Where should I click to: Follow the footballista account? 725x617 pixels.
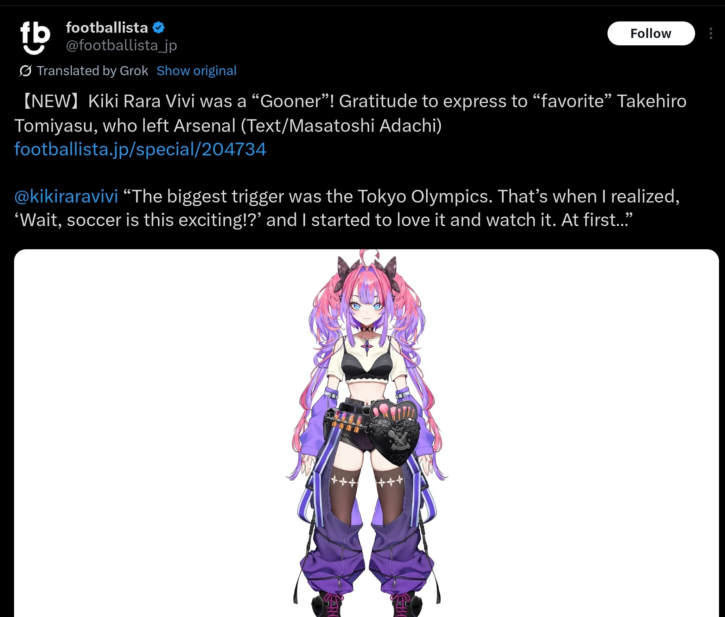[x=651, y=33]
